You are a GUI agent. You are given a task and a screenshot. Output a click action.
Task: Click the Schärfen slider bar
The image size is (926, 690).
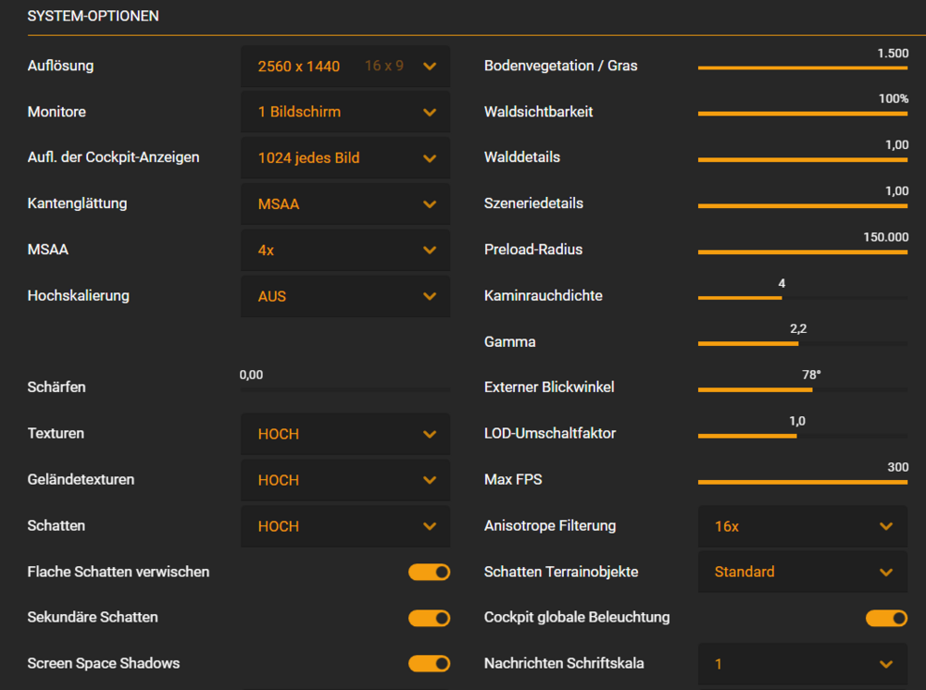(344, 389)
